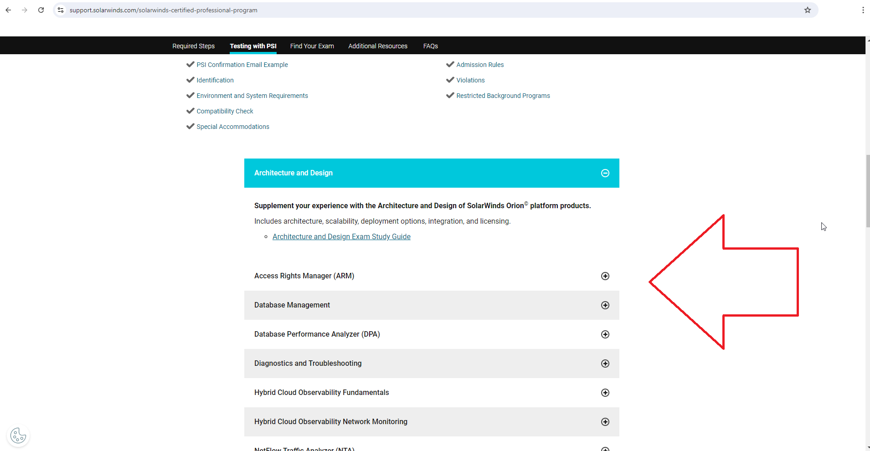Click plus icon for Hybrid Cloud Observability Fundamentals
870x451 pixels.
pos(605,393)
